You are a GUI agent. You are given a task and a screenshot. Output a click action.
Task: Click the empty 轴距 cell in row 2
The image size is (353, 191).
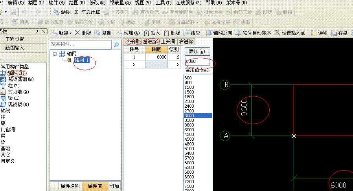click(x=156, y=64)
